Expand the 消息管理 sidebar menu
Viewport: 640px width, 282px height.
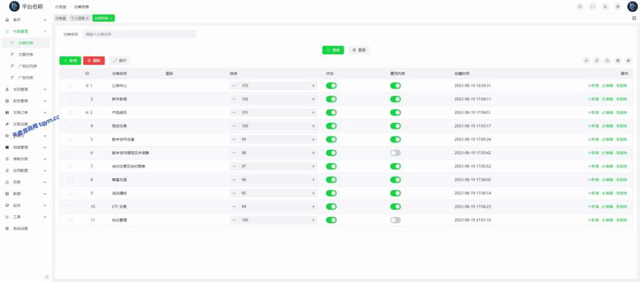pos(26,148)
